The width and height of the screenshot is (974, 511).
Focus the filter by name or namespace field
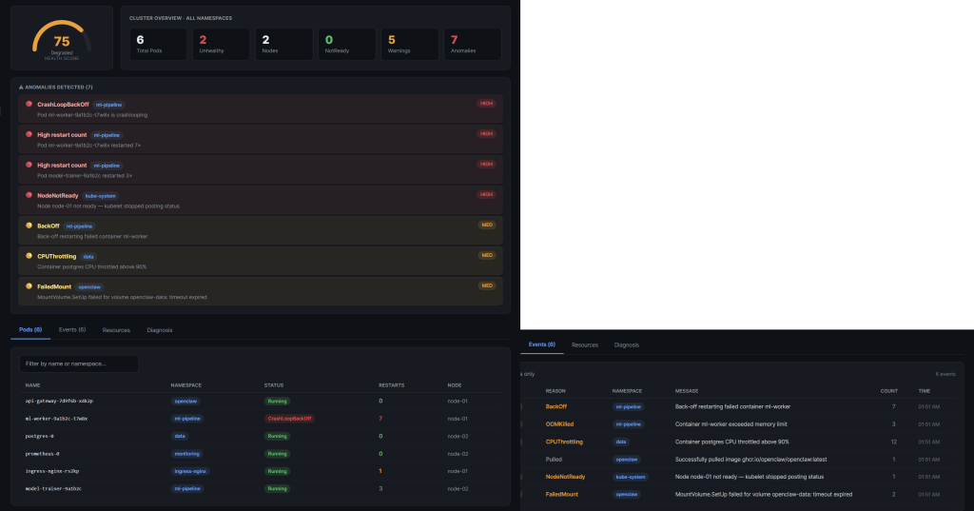pyautogui.click(x=79, y=364)
